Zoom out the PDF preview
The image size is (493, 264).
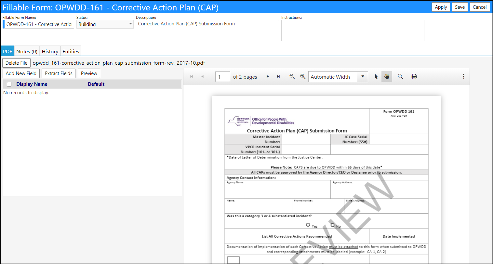coord(292,76)
